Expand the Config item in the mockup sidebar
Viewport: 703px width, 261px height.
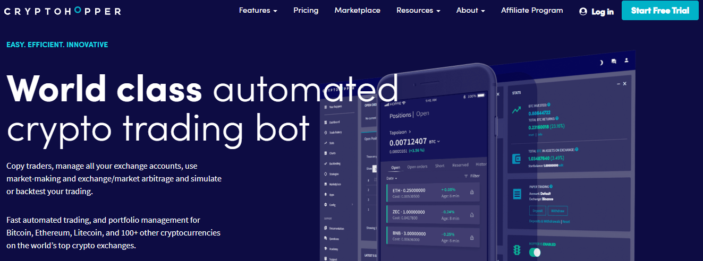coord(338,205)
